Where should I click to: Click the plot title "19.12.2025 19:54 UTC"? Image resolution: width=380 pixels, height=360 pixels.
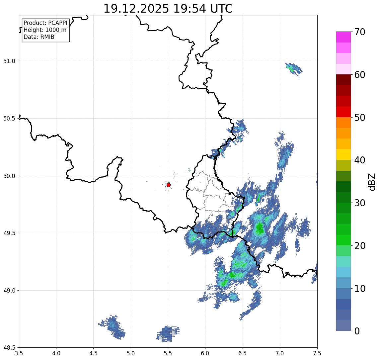pos(168,9)
